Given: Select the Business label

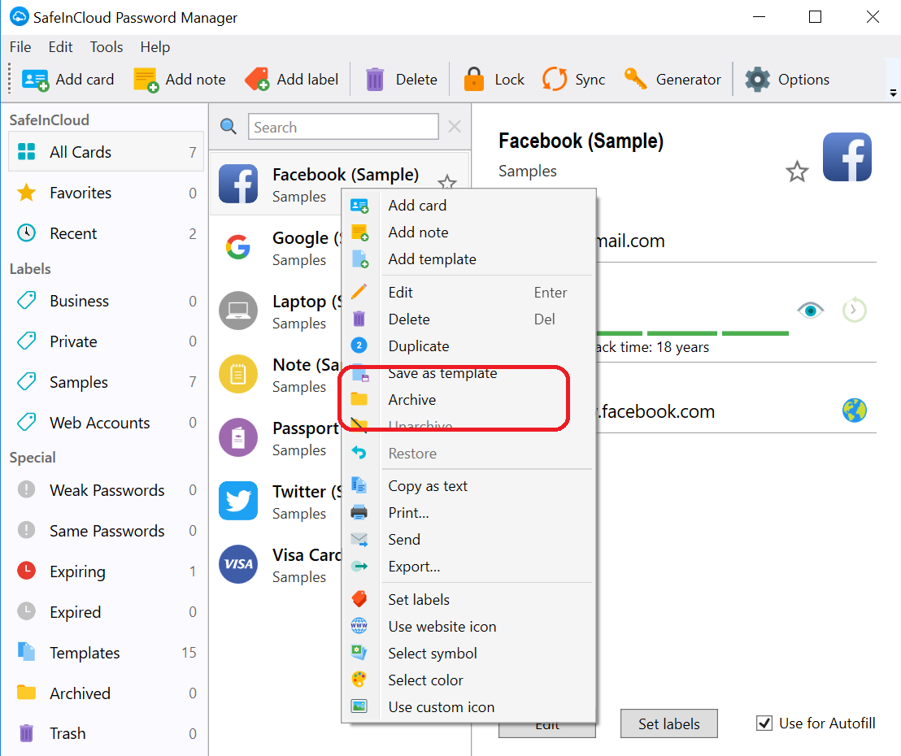Looking at the screenshot, I should click(107, 301).
